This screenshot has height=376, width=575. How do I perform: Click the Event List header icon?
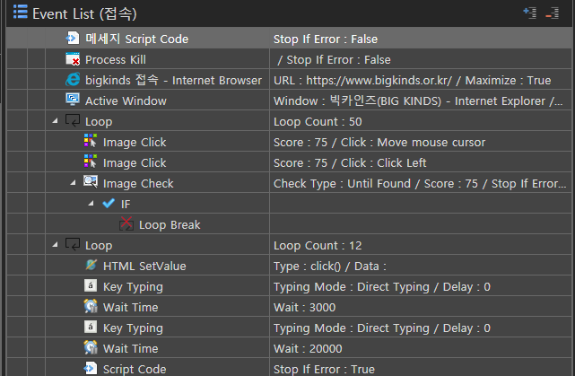20,12
